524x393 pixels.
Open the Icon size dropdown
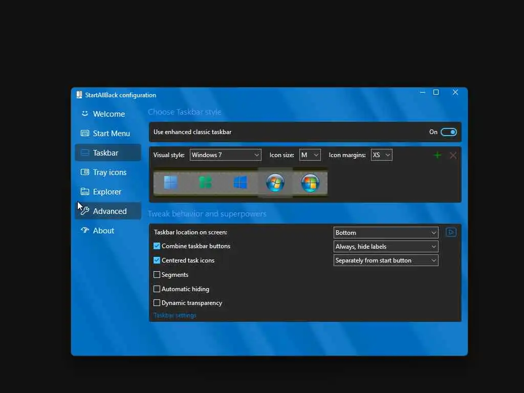click(x=310, y=155)
